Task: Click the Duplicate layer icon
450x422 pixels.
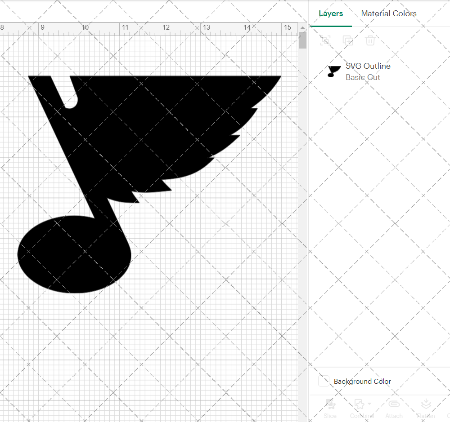Action: [348, 40]
